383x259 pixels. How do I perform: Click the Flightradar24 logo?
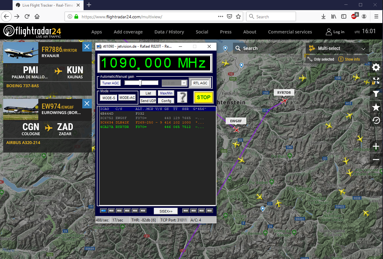[x=32, y=32]
